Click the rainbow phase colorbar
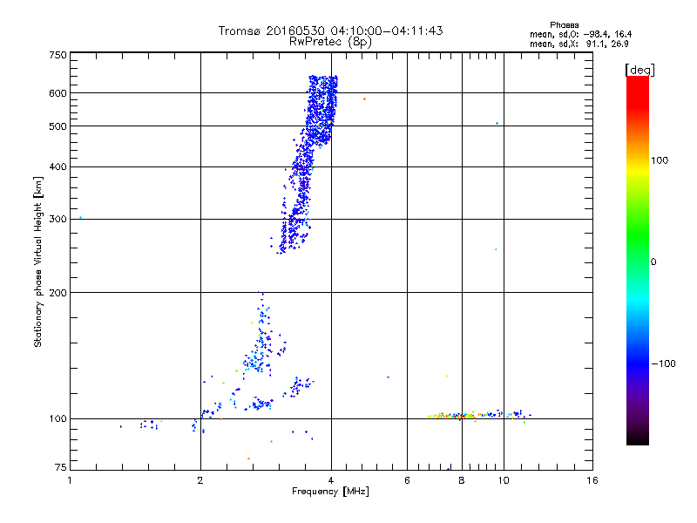This screenshot has height=523, width=697. [x=638, y=260]
